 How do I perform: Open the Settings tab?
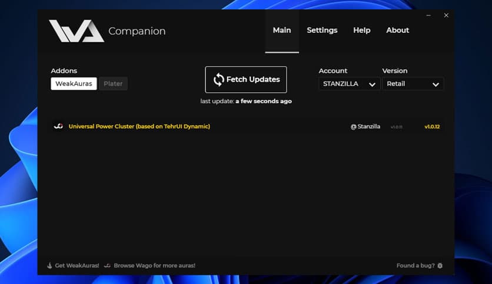coord(322,31)
